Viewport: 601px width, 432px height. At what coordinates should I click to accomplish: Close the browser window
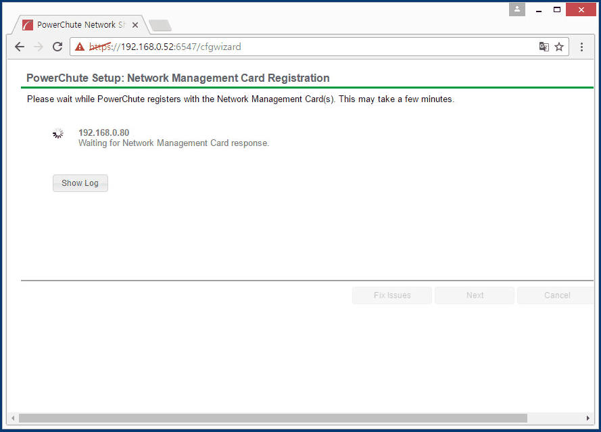pos(581,9)
